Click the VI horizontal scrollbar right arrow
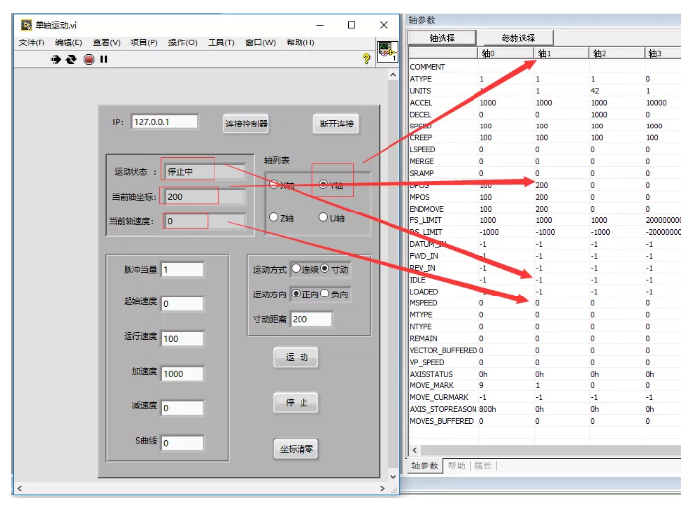This screenshot has width=689, height=508. (x=382, y=488)
